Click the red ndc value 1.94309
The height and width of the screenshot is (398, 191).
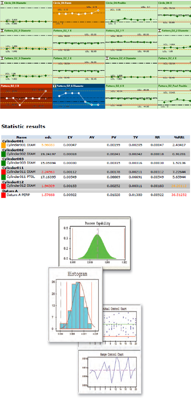pyautogui.click(x=48, y=185)
